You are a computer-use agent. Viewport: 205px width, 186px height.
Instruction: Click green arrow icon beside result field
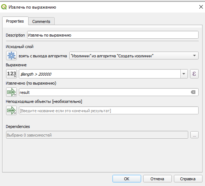coord(11,92)
